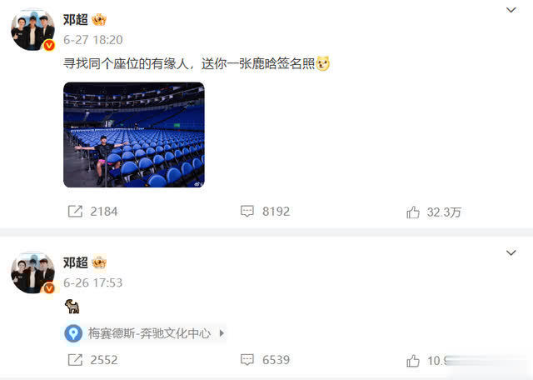Open comments on the post showing 8192
The image size is (533, 380).
click(x=247, y=212)
